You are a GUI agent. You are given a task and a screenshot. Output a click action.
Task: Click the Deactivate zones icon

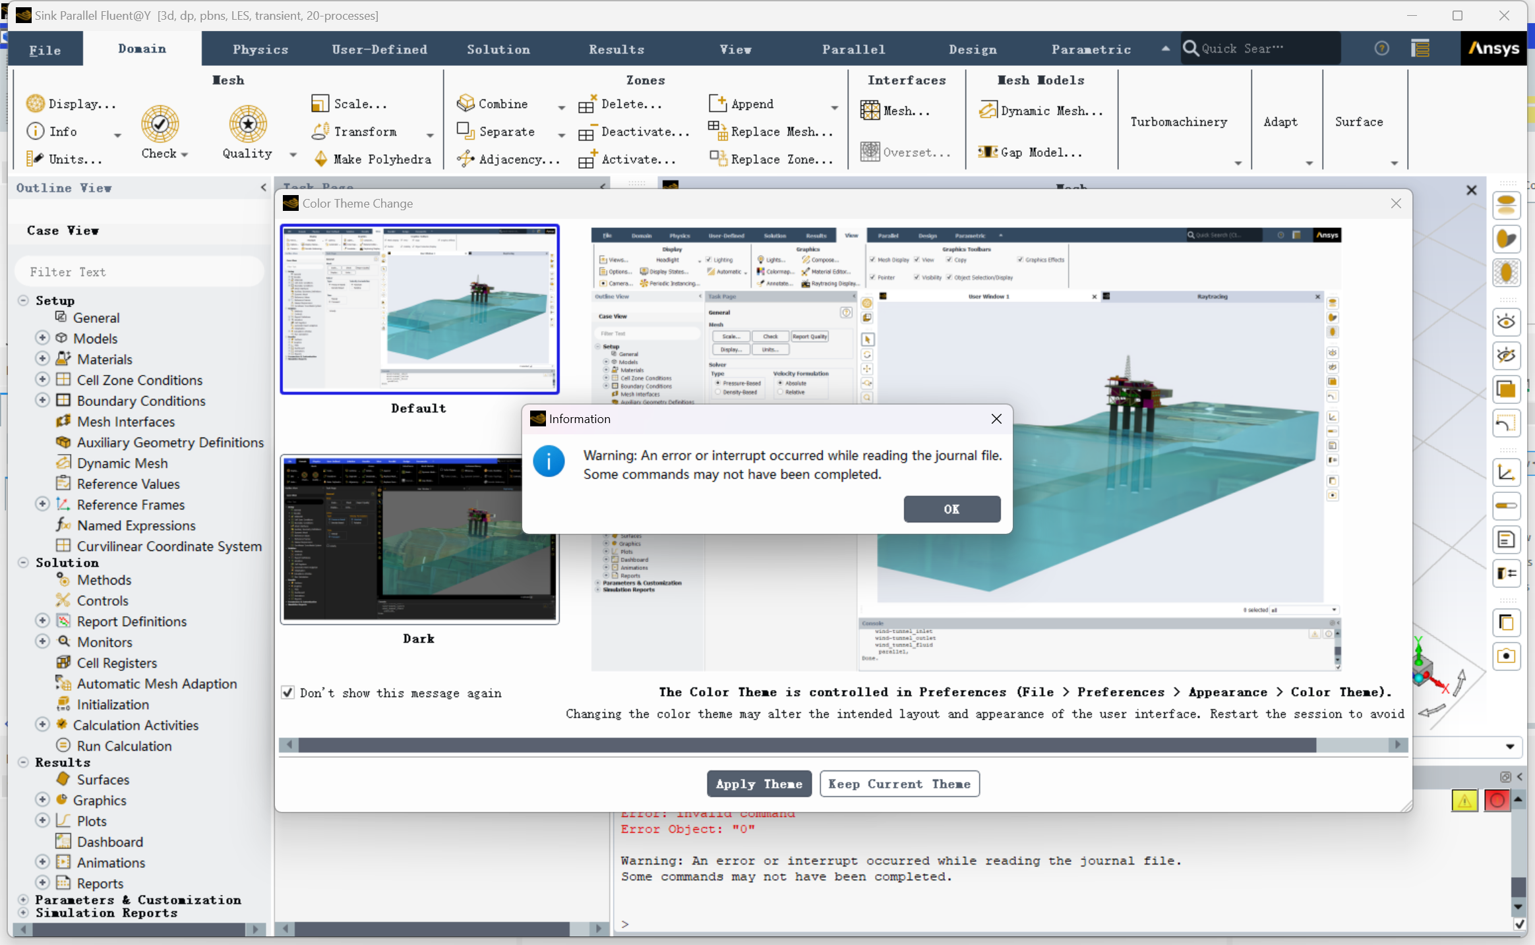(587, 131)
